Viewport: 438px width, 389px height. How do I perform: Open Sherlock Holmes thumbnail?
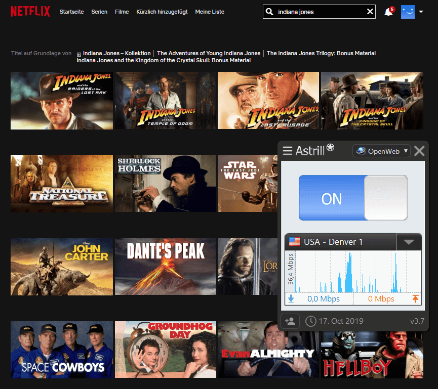(166, 183)
